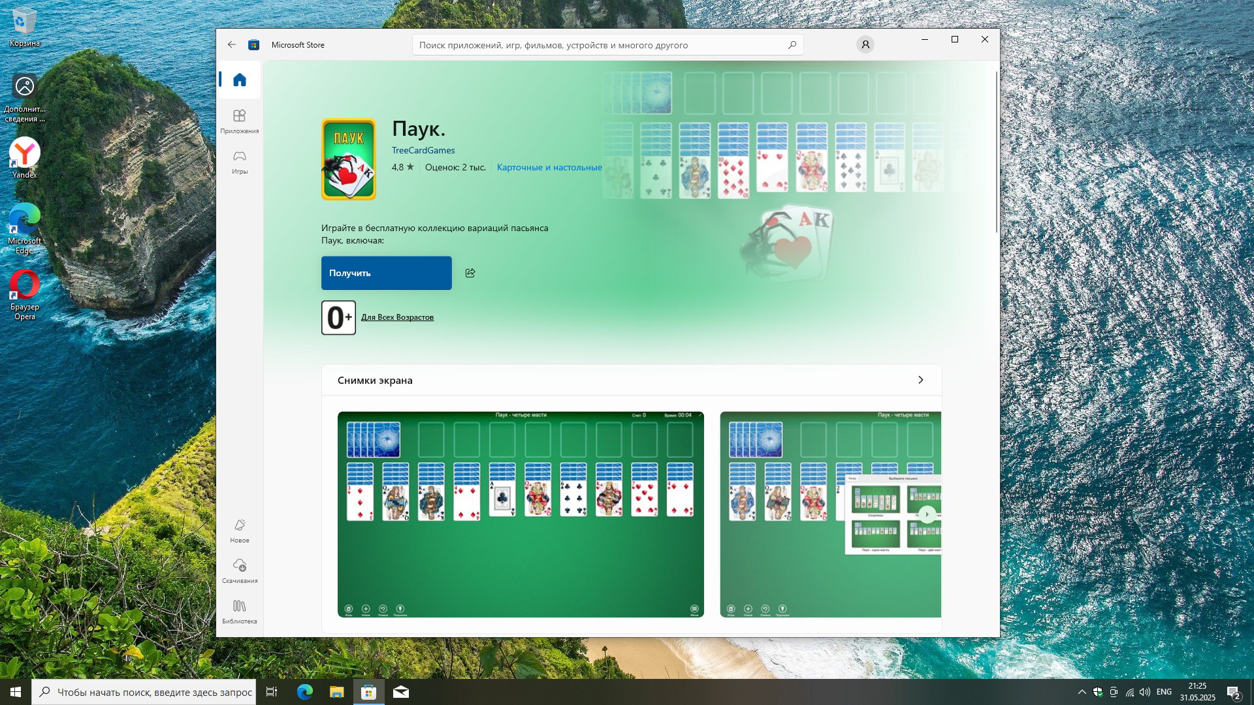Open the Приложения section in sidebar
Image resolution: width=1254 pixels, height=705 pixels.
pyautogui.click(x=240, y=121)
